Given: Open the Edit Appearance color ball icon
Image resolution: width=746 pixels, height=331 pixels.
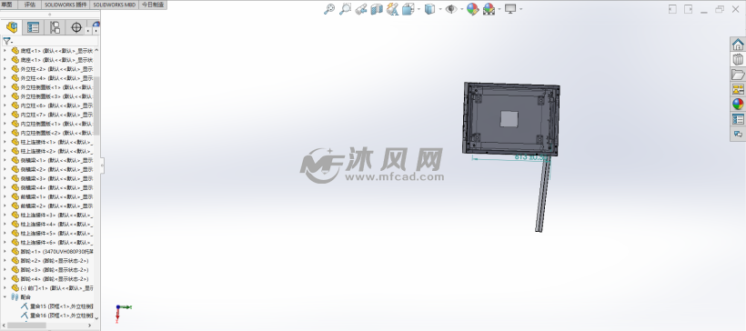Looking at the screenshot, I should click(472, 9).
